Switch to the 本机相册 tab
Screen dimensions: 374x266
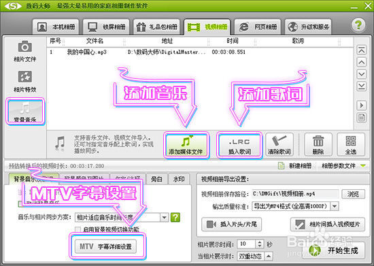[x=56, y=27]
